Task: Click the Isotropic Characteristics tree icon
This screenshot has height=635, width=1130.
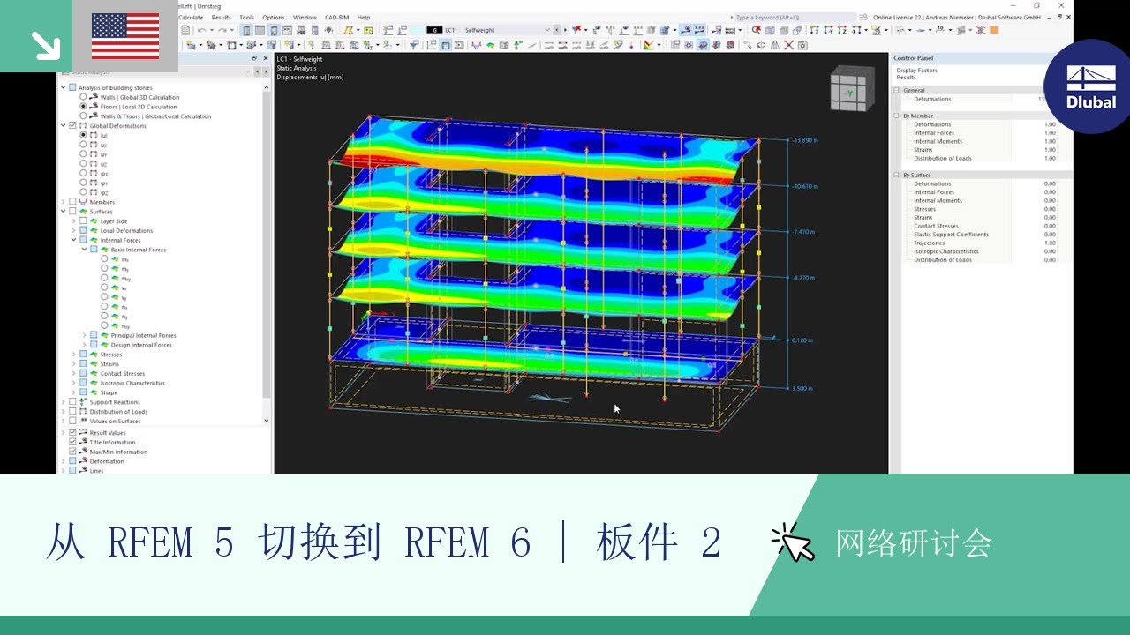Action: tap(94, 383)
